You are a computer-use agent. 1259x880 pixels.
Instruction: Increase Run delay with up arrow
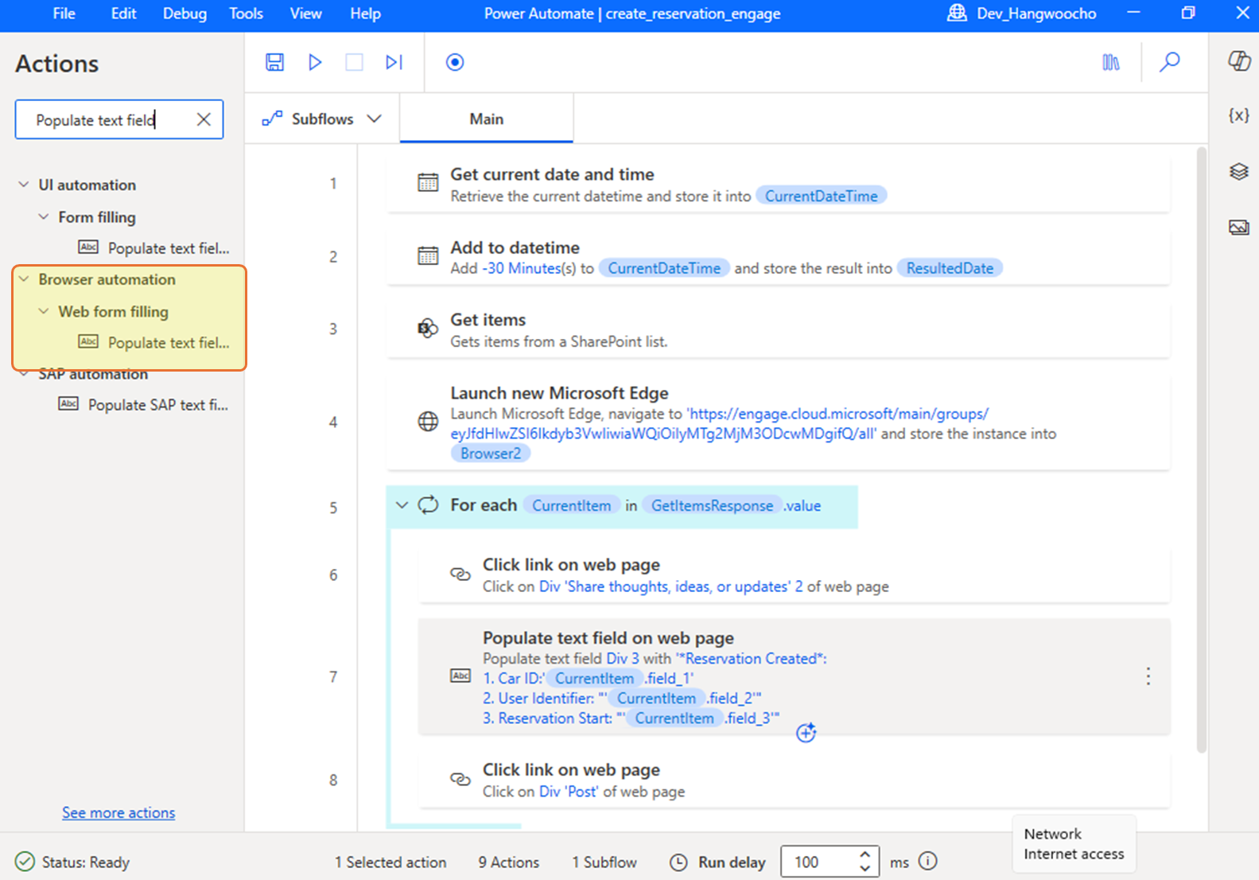865,855
